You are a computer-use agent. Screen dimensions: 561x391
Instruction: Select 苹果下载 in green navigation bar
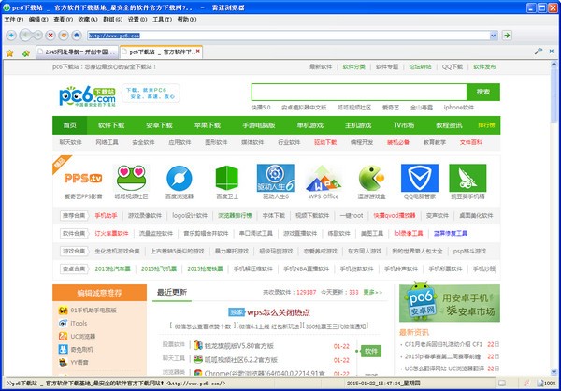click(x=208, y=125)
